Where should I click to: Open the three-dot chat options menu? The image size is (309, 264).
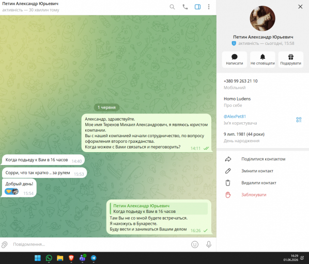(209, 7)
